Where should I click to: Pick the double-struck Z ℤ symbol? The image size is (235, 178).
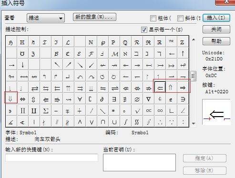coord(183,42)
